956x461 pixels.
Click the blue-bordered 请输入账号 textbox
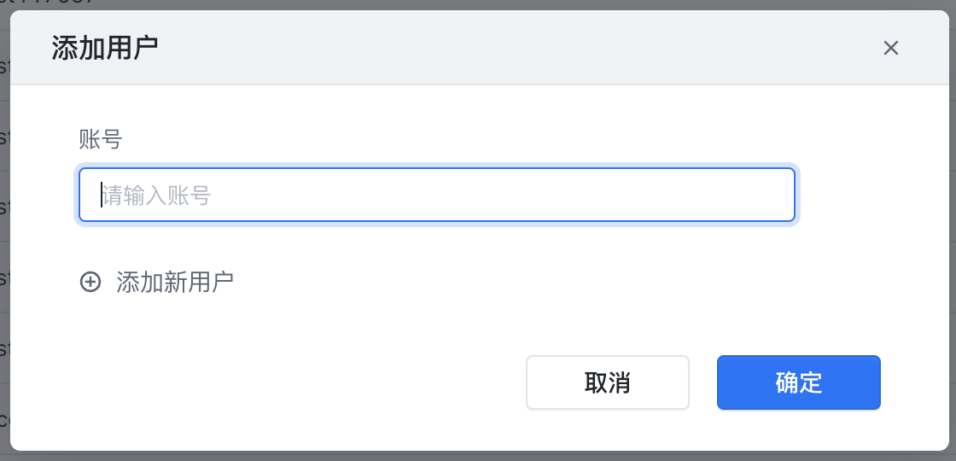[436, 195]
